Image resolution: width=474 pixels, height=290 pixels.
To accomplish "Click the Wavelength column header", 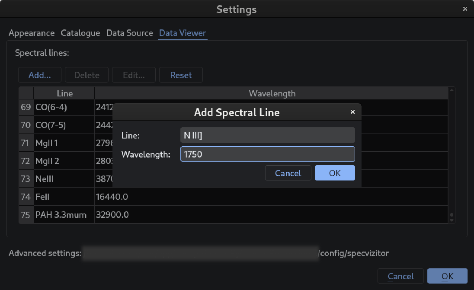I will 272,94.
